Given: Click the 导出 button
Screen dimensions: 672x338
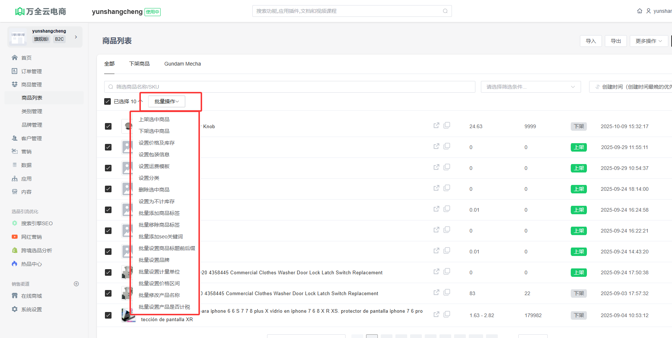Looking at the screenshot, I should [x=616, y=41].
